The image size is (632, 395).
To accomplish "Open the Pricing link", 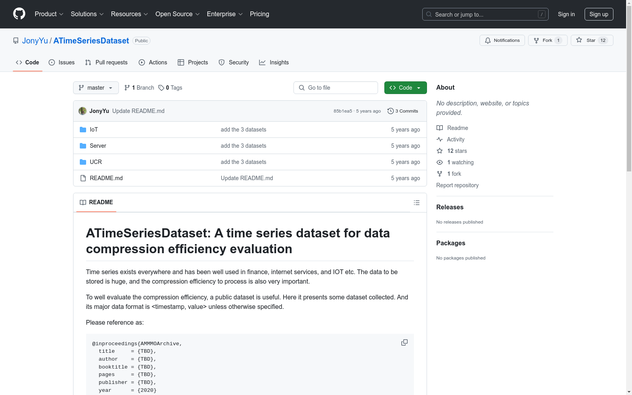I will 260,14.
